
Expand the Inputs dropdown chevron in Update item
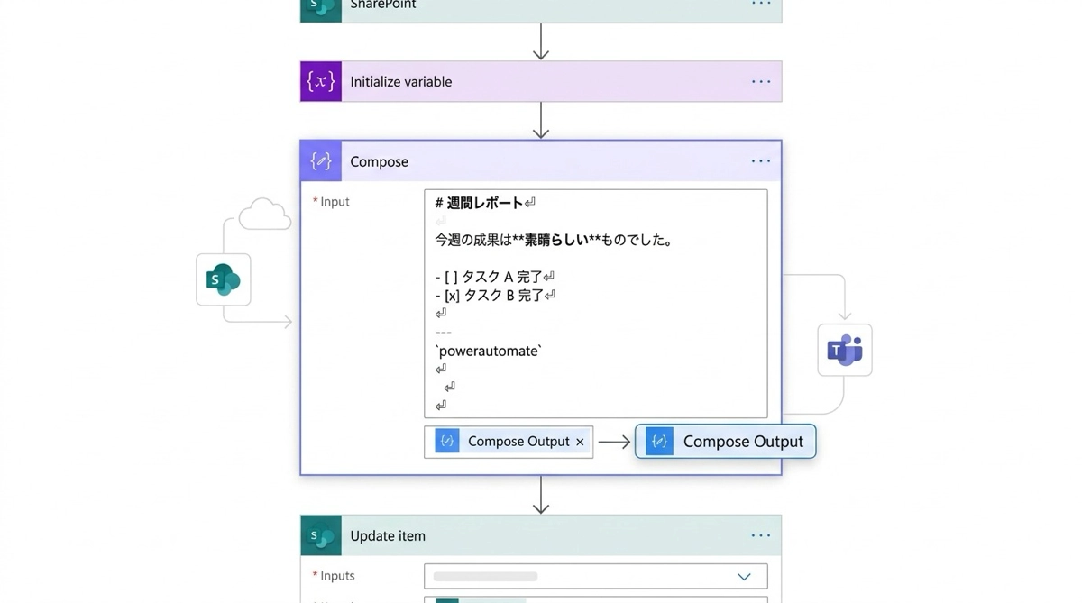click(744, 577)
